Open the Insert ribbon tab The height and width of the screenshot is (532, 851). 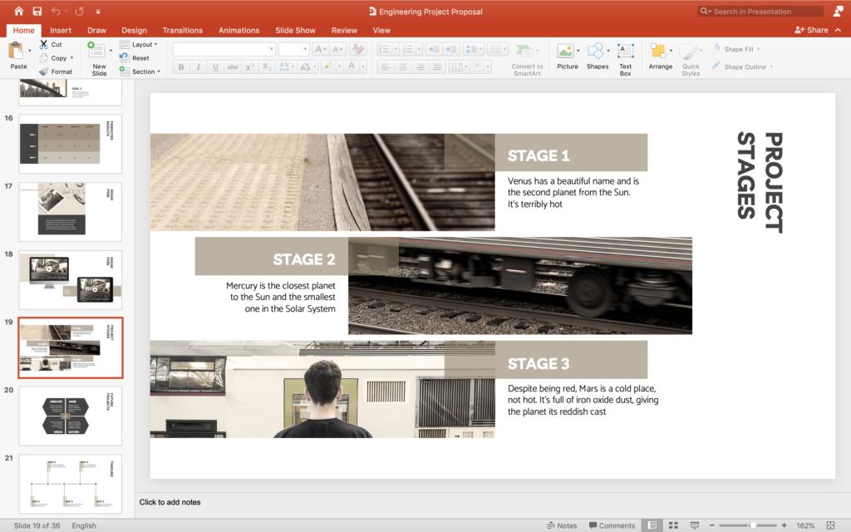[x=61, y=31]
